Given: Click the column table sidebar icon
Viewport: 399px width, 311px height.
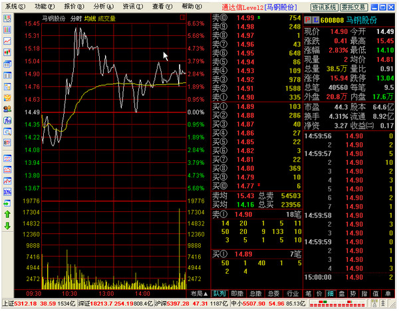Looking at the screenshot, I should 7,75.
